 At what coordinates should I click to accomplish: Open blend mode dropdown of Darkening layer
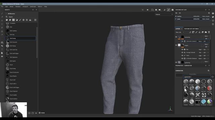click(207, 36)
